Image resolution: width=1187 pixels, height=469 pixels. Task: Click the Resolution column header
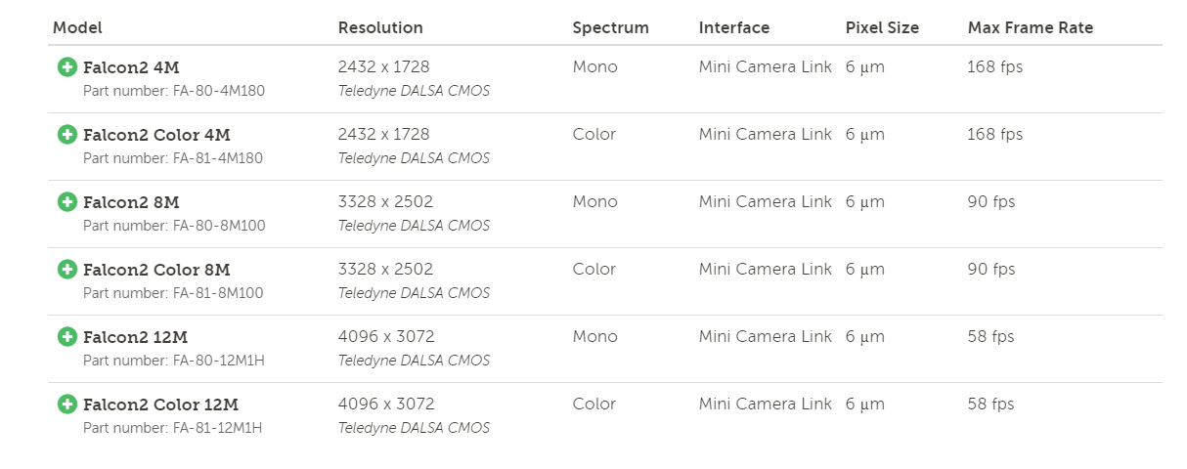(380, 27)
